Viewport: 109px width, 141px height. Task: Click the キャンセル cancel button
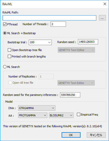[96, 135]
